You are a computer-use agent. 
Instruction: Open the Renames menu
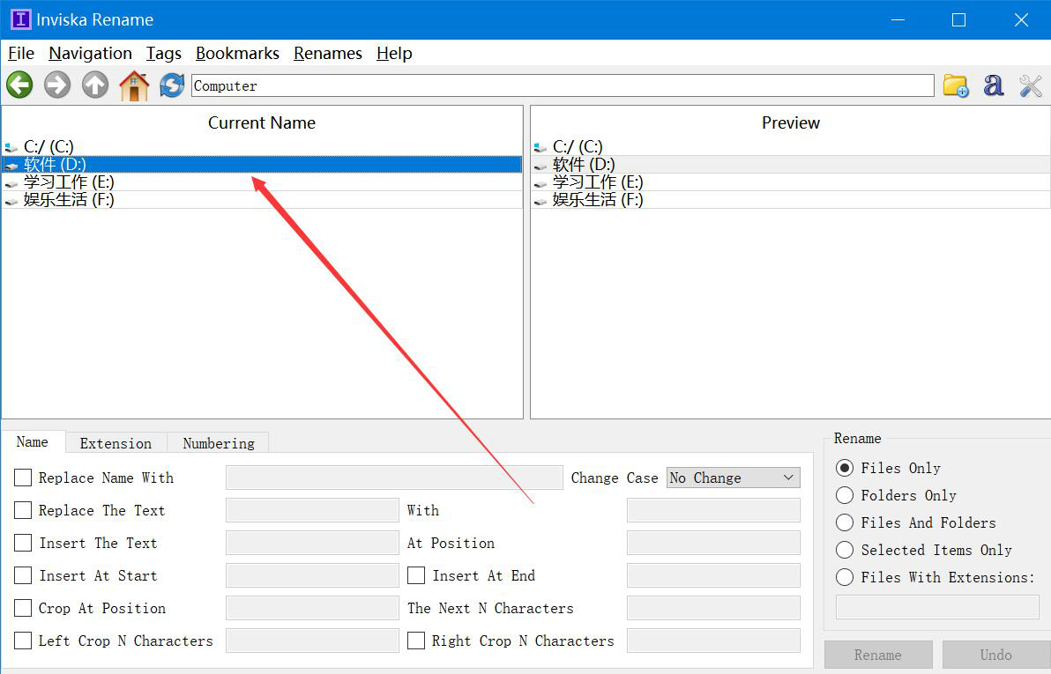328,53
